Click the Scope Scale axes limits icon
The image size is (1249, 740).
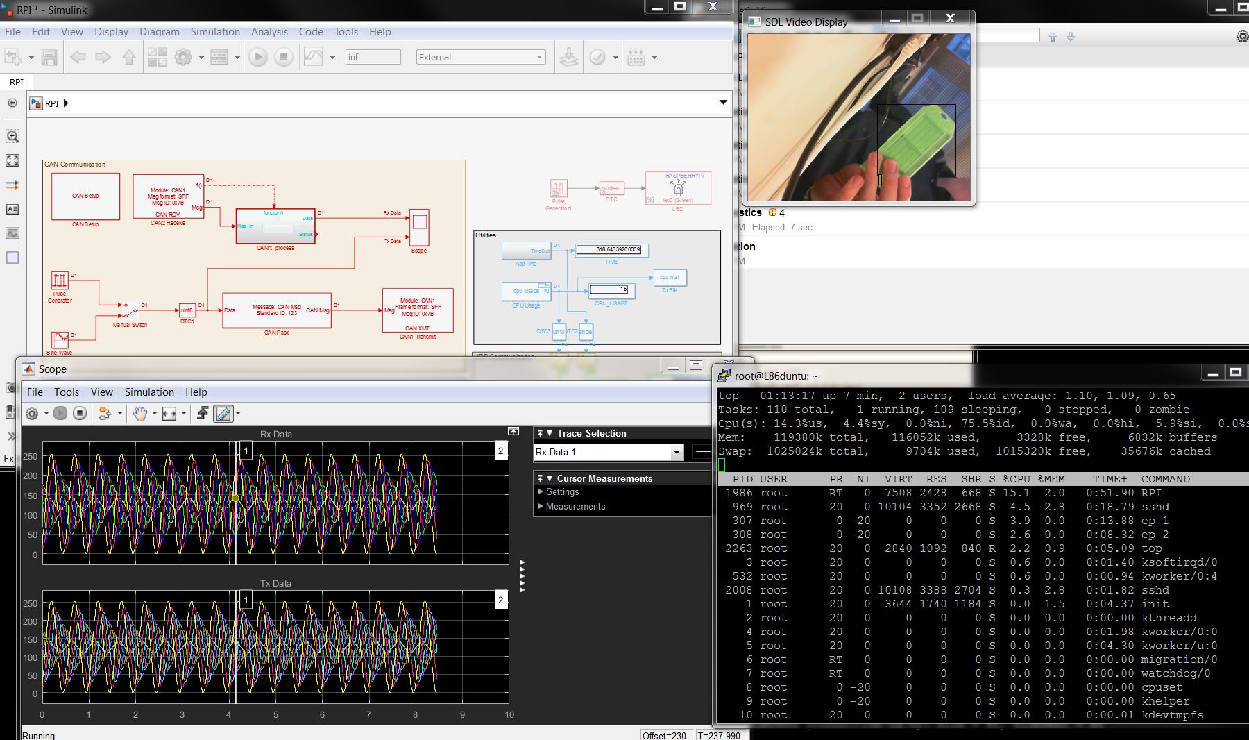pyautogui.click(x=169, y=414)
